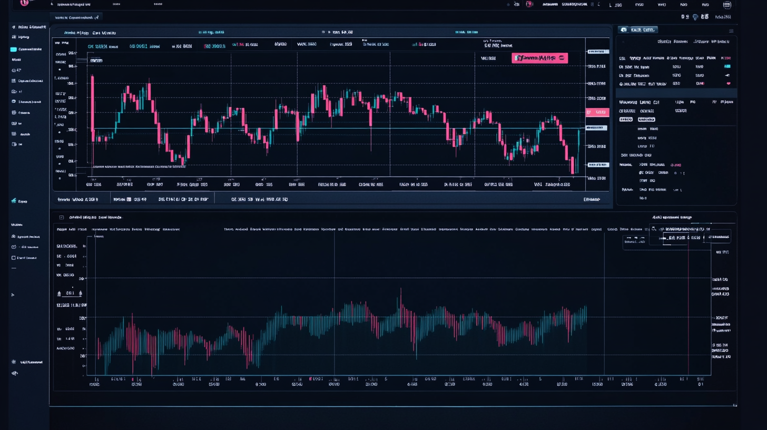Screen dimensions: 767x430
Task: Open the hamburger menu on the right panel
Action: (731, 31)
